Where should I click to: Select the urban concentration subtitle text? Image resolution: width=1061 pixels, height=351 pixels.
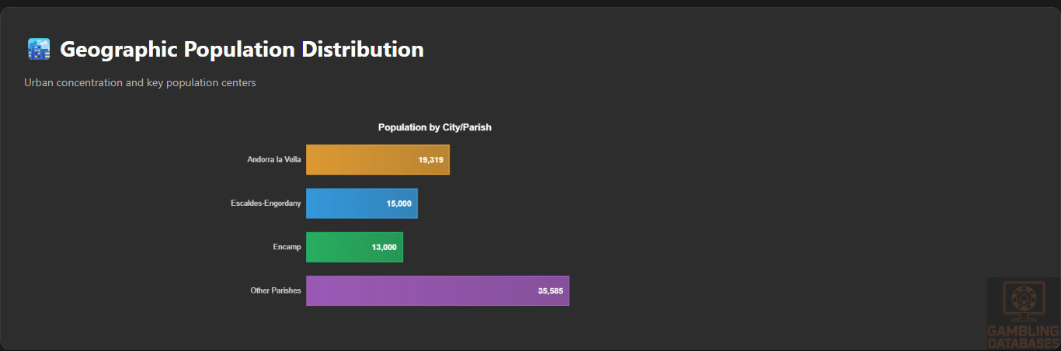[140, 82]
